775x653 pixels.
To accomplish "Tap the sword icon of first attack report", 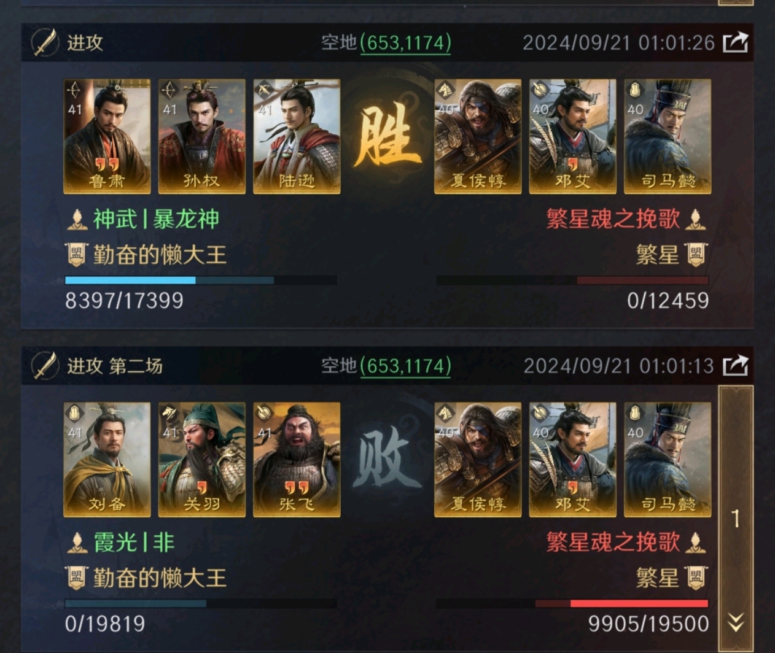I will pyautogui.click(x=45, y=42).
